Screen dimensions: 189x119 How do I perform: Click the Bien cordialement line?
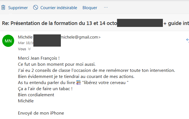(36, 95)
